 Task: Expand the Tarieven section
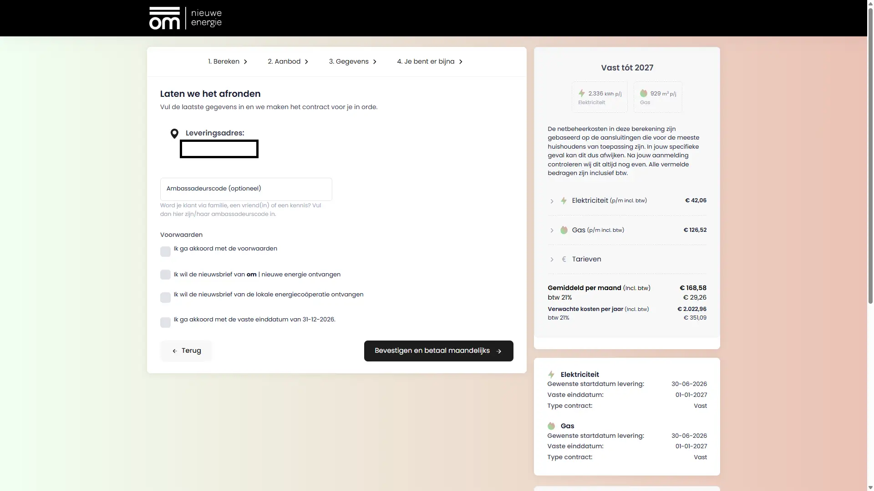coord(552,260)
